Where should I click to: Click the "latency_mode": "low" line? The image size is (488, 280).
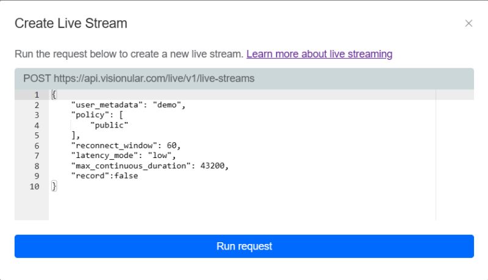(x=123, y=155)
